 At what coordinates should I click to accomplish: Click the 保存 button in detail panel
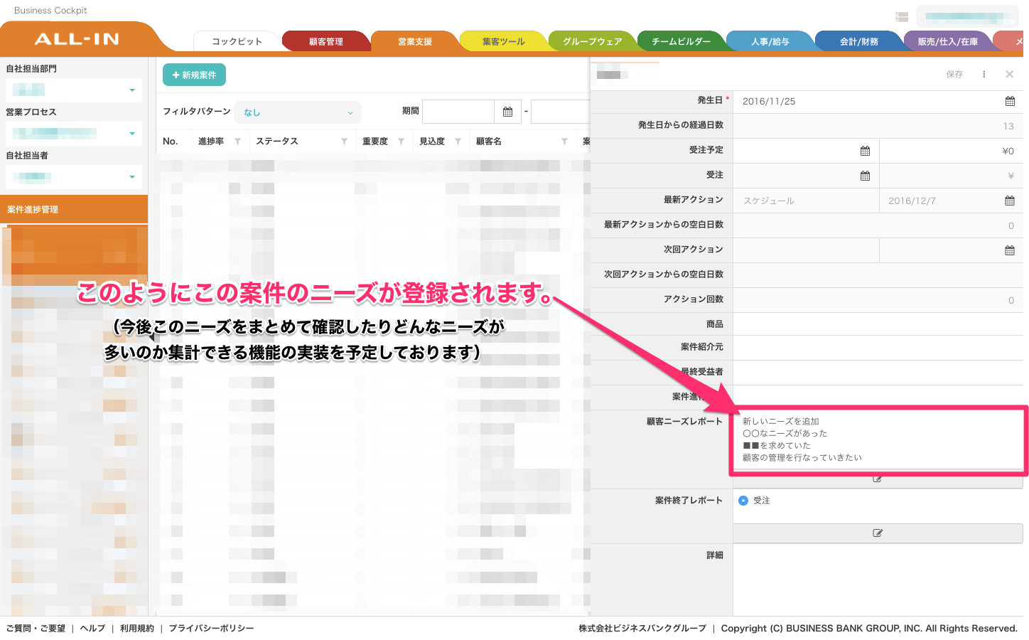[x=954, y=74]
